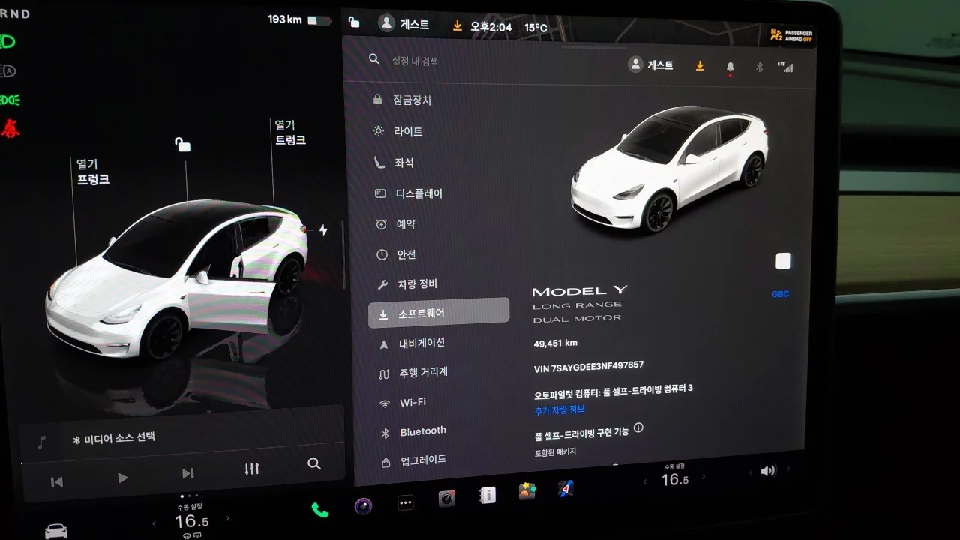Viewport: 960px width, 540px height.
Task: Increase driver temperature with right arrow
Action: coord(227,519)
